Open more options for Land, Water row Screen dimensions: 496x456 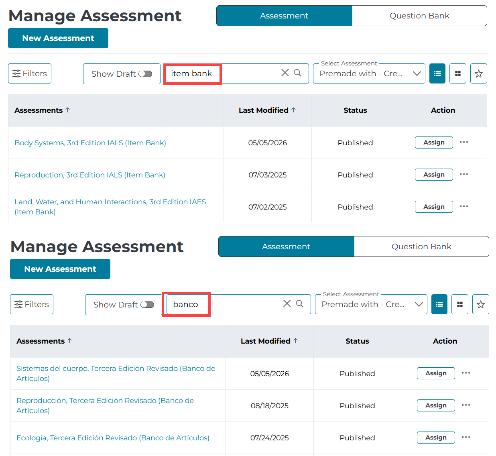tap(464, 206)
